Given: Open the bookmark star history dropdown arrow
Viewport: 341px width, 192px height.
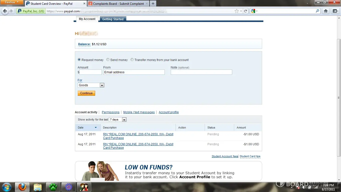Looking at the screenshot, I should [x=241, y=11].
